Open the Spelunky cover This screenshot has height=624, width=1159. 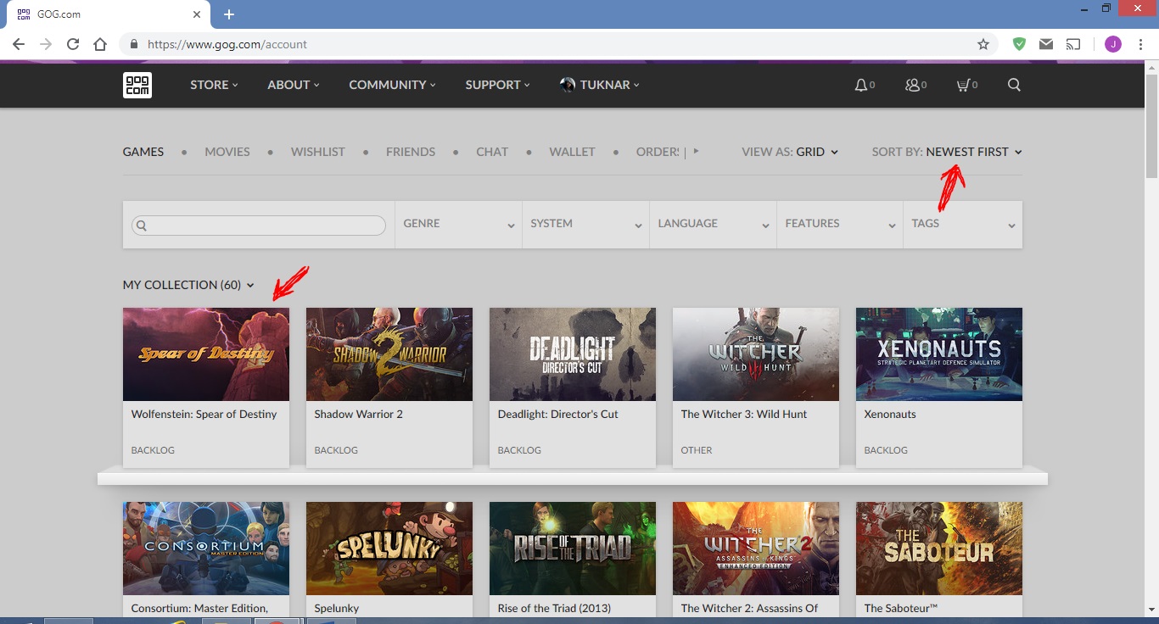coord(389,549)
